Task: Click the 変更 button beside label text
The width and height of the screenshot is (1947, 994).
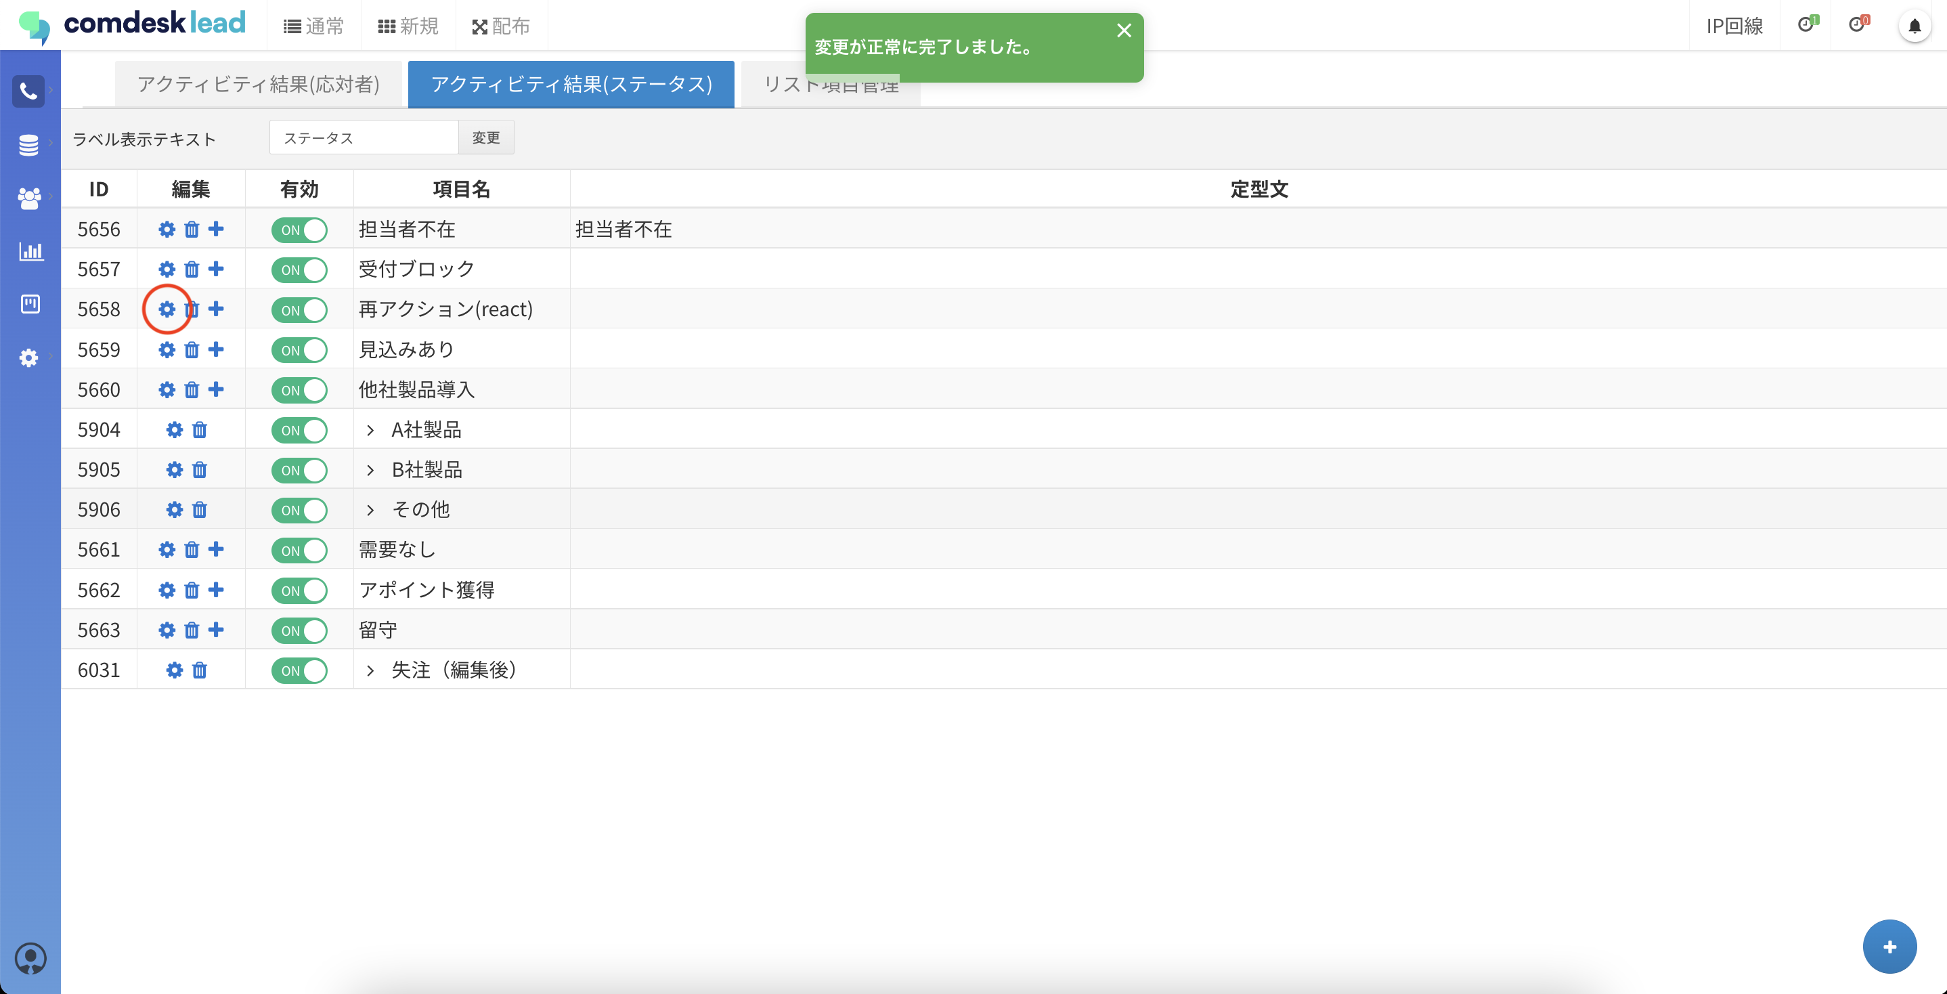Action: [486, 137]
